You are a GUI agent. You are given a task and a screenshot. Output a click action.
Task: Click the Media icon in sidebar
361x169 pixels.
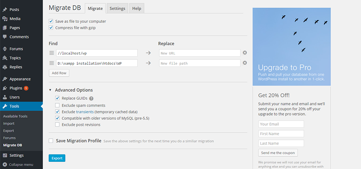tap(5, 19)
